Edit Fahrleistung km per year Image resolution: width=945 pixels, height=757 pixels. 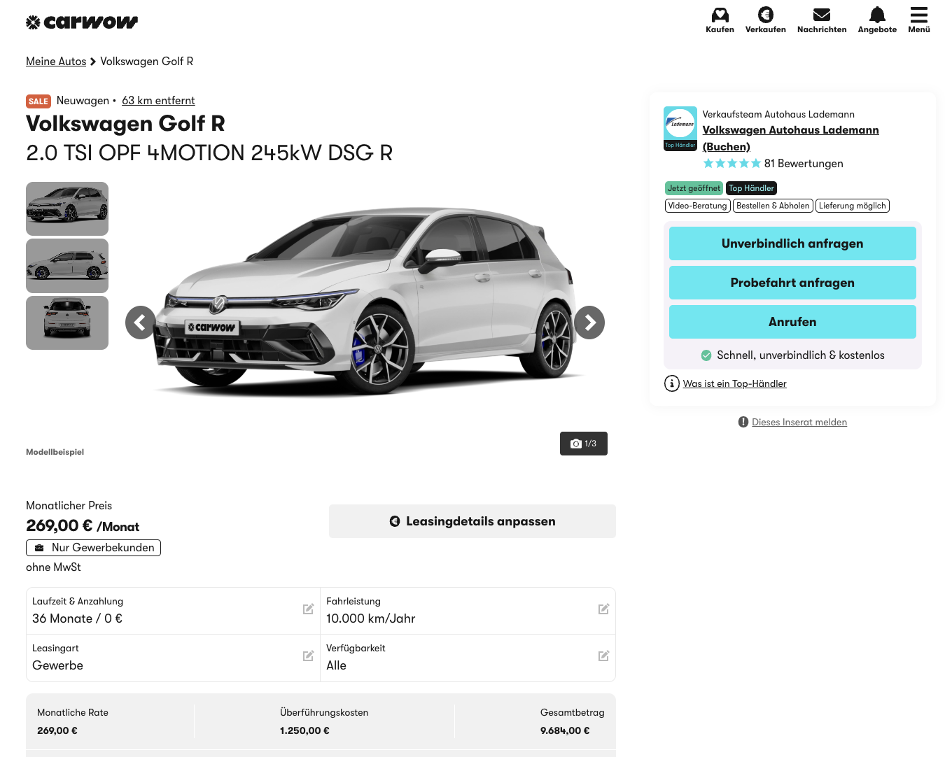(603, 609)
